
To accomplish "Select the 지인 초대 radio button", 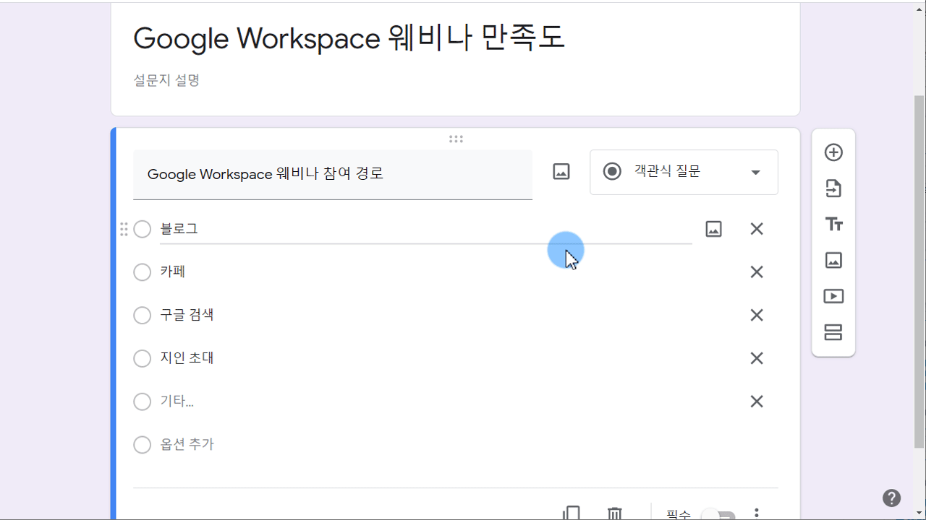I will (x=143, y=358).
